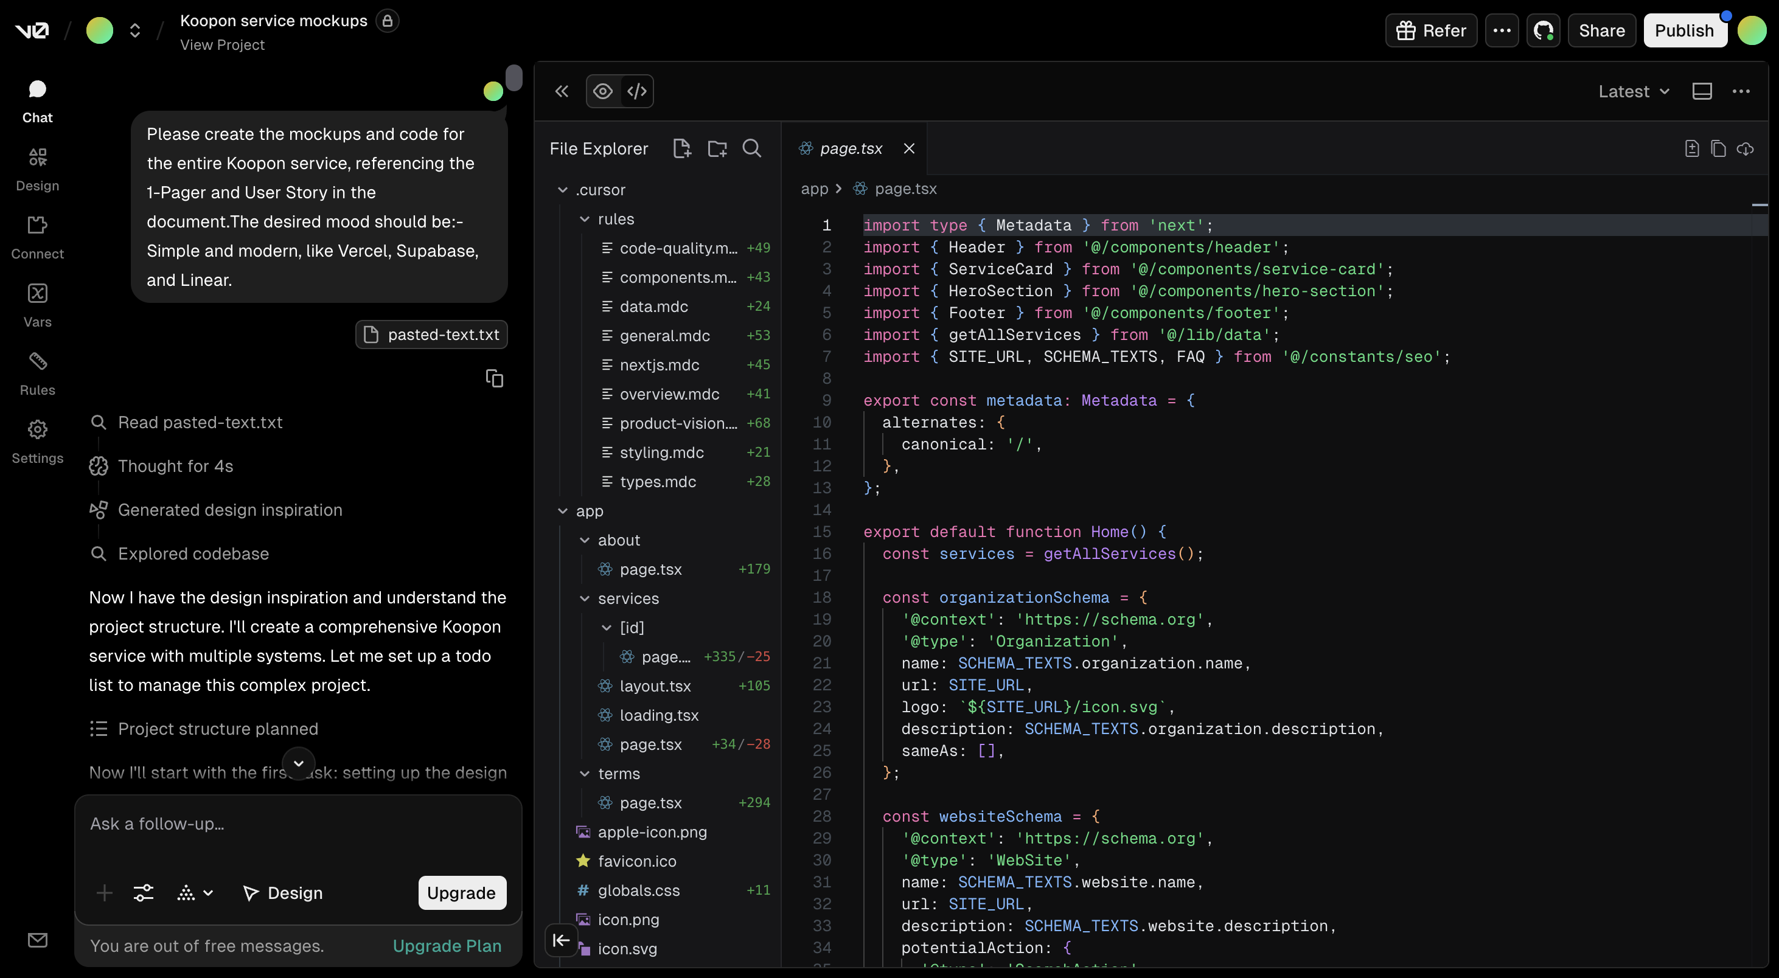The width and height of the screenshot is (1779, 978).
Task: Click the chat panel scrollbar thumb
Action: (x=514, y=77)
